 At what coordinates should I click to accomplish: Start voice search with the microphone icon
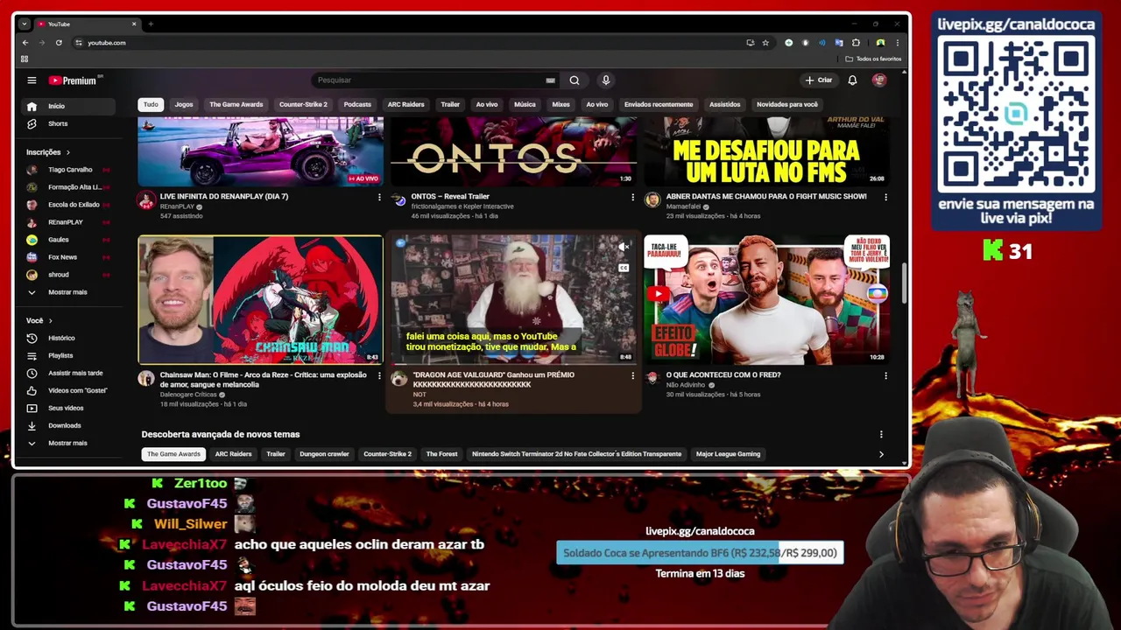[x=605, y=80]
